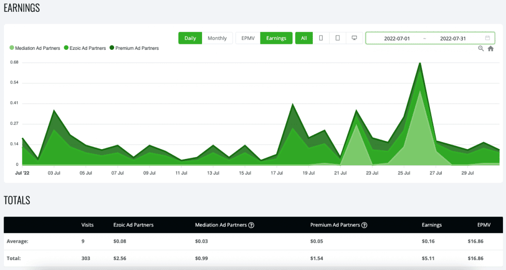The image size is (506, 270).
Task: Select average Premium value $0.05
Action: 317,241
